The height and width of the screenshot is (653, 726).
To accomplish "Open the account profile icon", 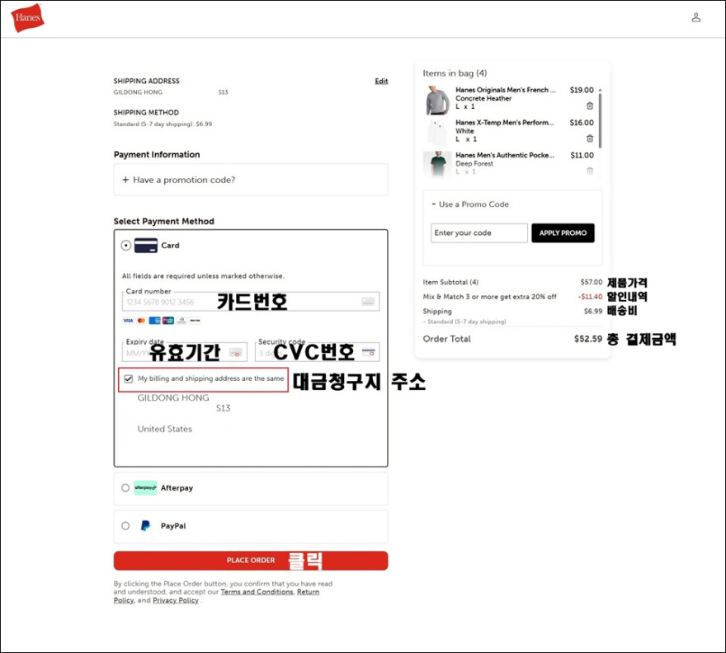I will coord(696,17).
